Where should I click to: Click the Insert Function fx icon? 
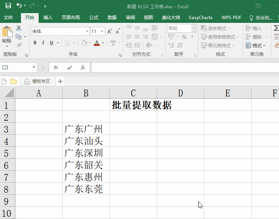point(83,67)
